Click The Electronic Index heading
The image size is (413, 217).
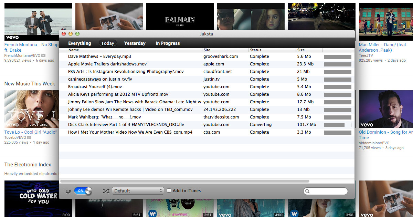click(28, 165)
